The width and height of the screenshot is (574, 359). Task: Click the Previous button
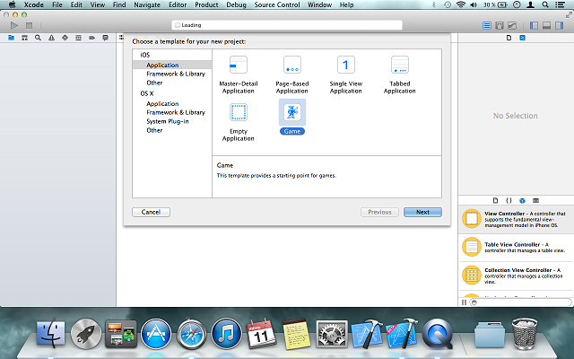379,212
